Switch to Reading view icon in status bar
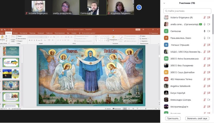The height and width of the screenshot is (123, 214). click(x=133, y=109)
